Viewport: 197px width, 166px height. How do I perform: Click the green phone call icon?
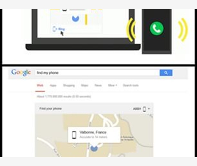point(157,28)
